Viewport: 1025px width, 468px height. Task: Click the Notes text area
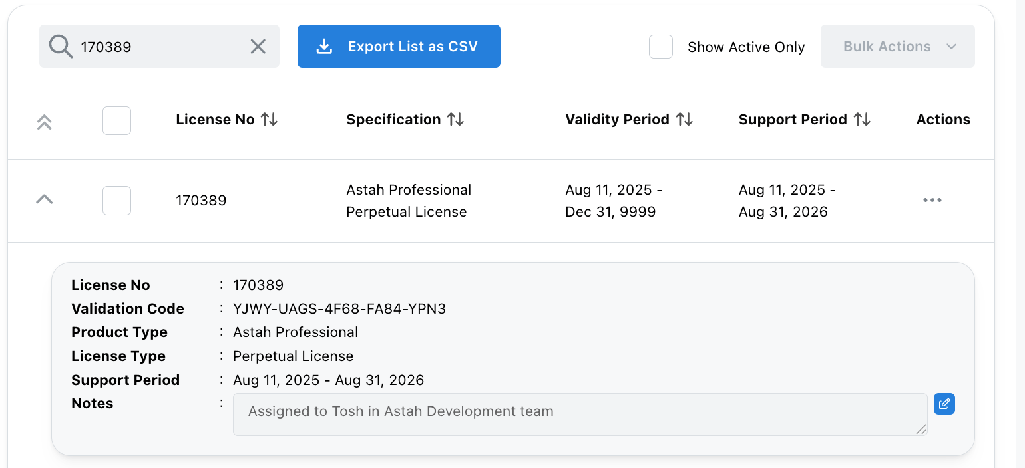pyautogui.click(x=580, y=414)
